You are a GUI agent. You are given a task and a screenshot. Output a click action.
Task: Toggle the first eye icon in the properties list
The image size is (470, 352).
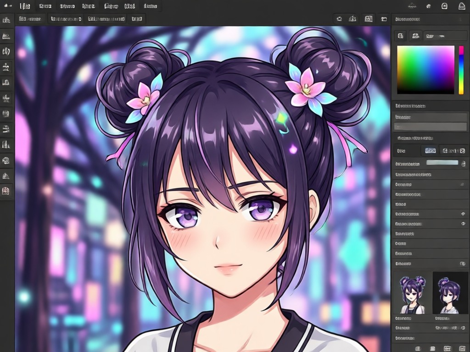tap(463, 214)
